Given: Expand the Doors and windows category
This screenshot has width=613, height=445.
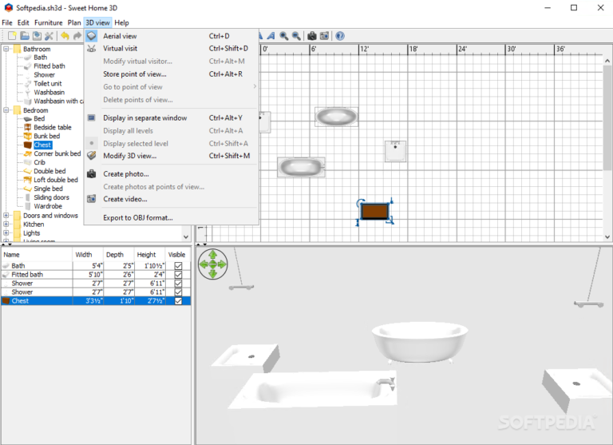Looking at the screenshot, I should 6,215.
